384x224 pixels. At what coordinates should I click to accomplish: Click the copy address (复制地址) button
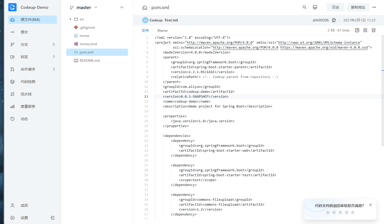358,7
